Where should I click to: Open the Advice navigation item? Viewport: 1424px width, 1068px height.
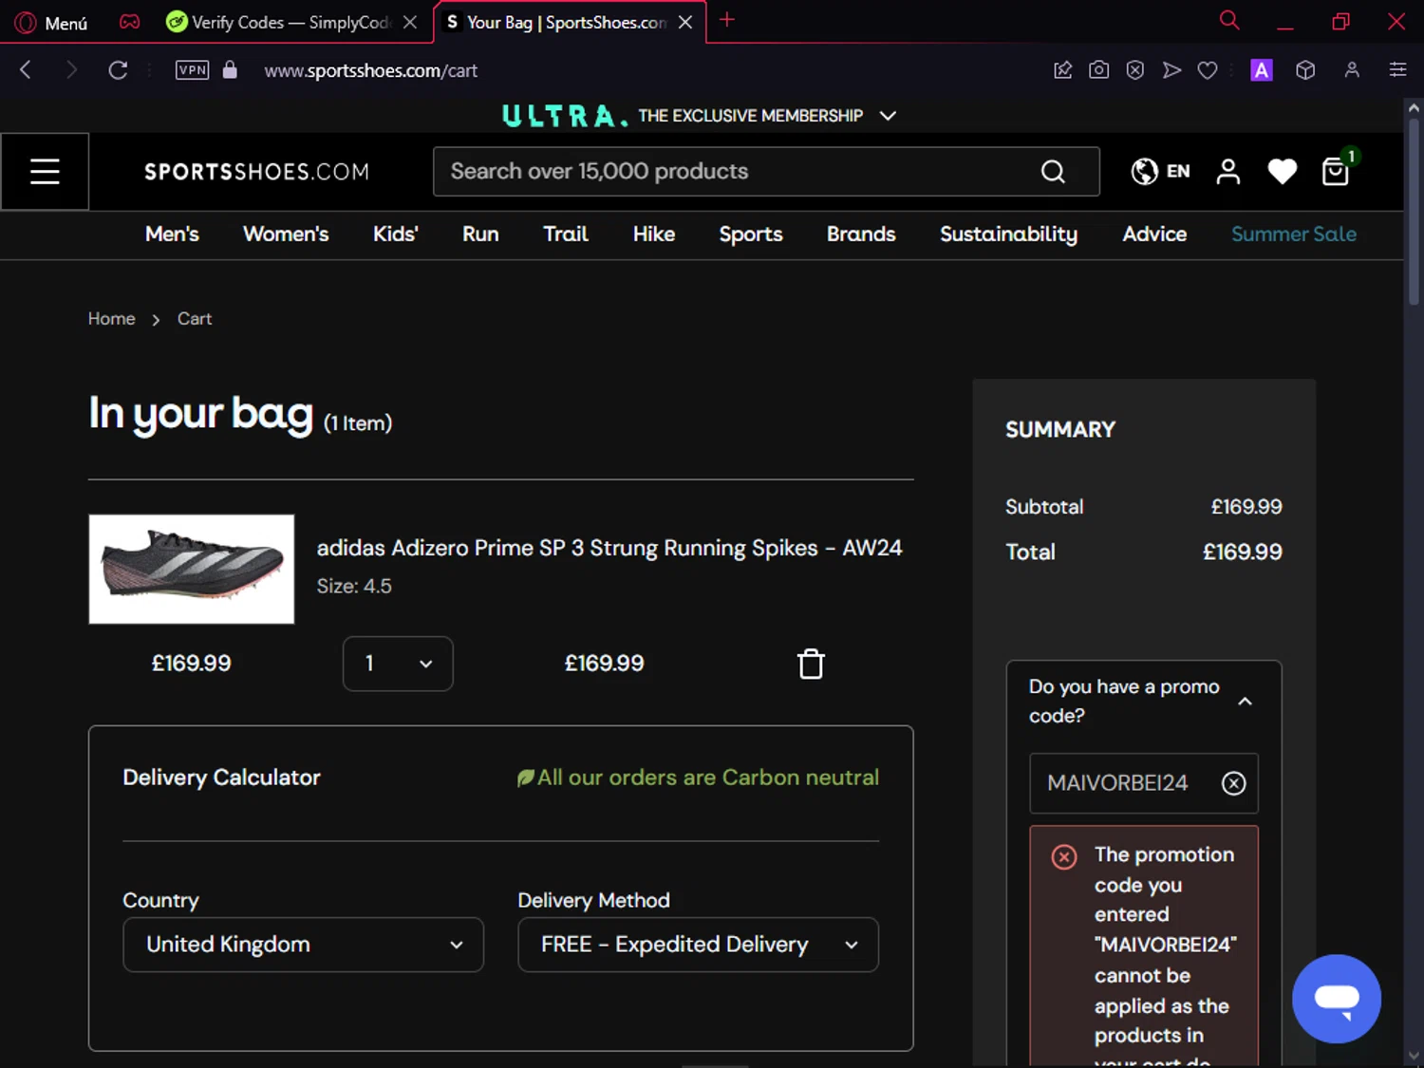tap(1154, 234)
